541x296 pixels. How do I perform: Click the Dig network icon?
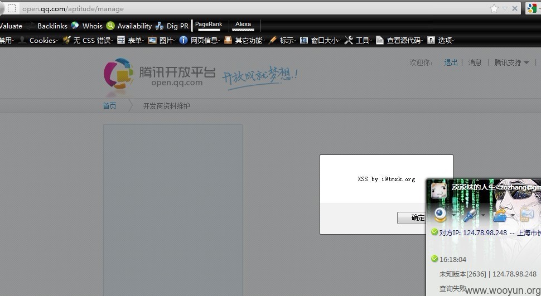(160, 26)
